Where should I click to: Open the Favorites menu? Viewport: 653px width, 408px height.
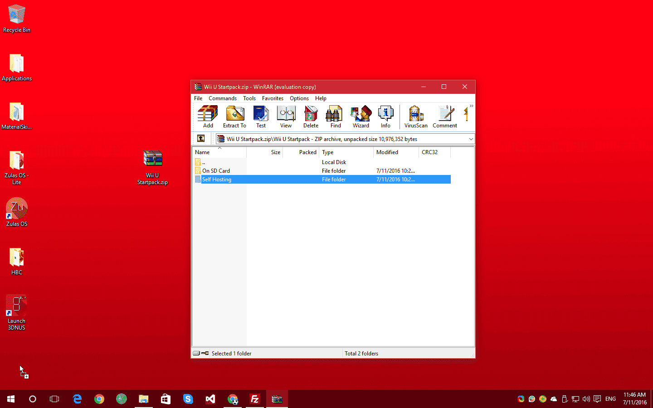tap(273, 98)
